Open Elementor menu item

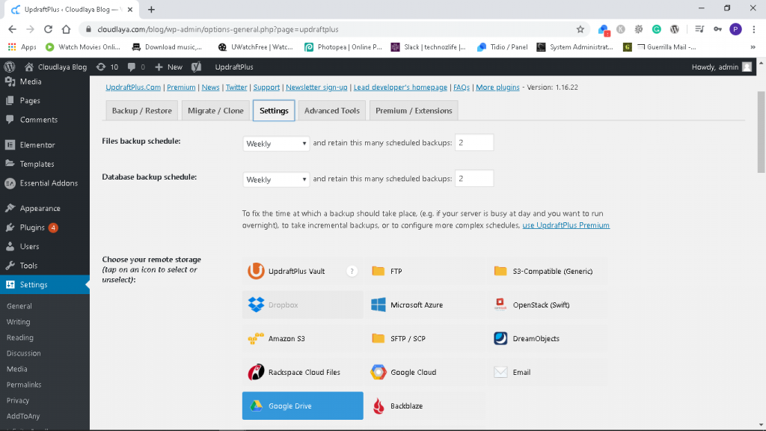pyautogui.click(x=45, y=144)
